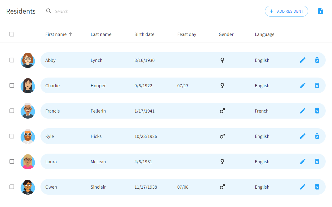Check the box next to Abby
This screenshot has height=207, width=332.
click(12, 60)
